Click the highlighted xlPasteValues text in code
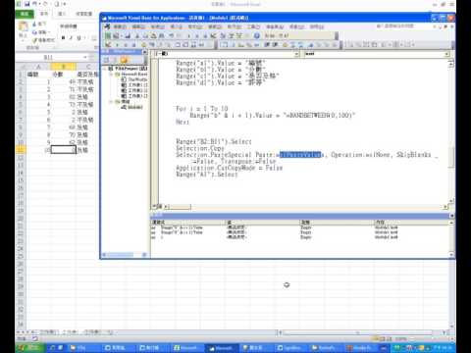 [301, 155]
